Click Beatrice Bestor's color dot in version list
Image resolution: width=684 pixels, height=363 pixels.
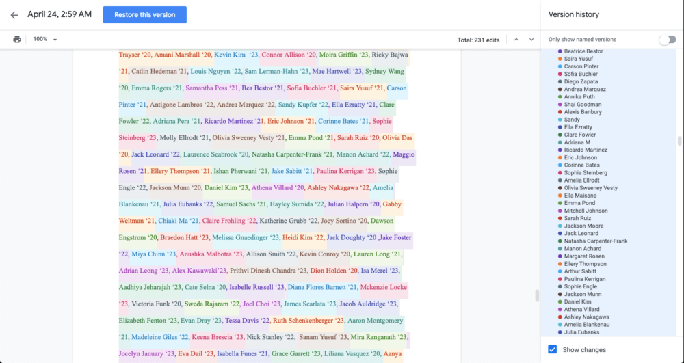pos(560,51)
